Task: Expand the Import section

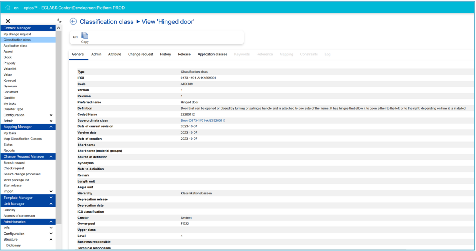Action: [51, 192]
